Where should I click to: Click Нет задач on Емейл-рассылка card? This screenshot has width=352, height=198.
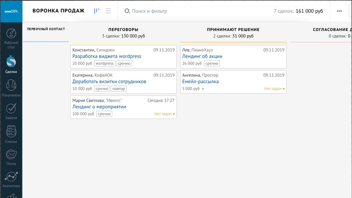(x=274, y=88)
